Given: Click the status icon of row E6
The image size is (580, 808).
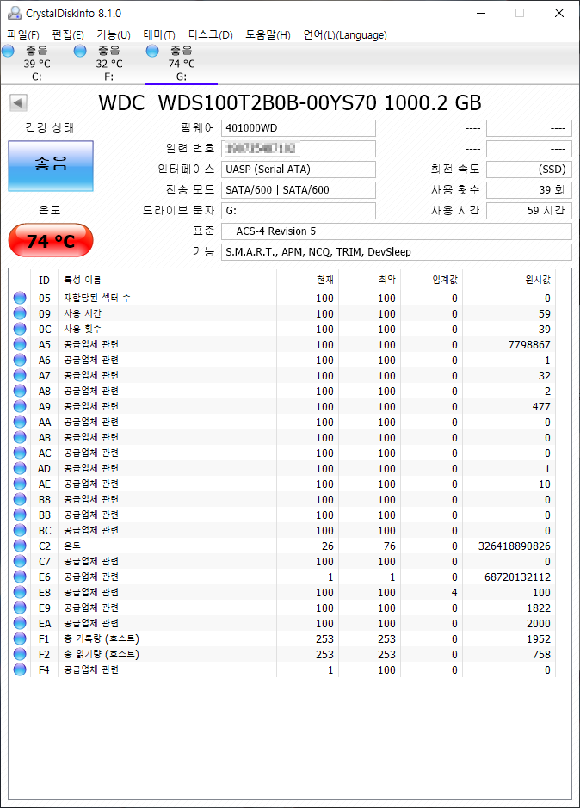Looking at the screenshot, I should 20,577.
